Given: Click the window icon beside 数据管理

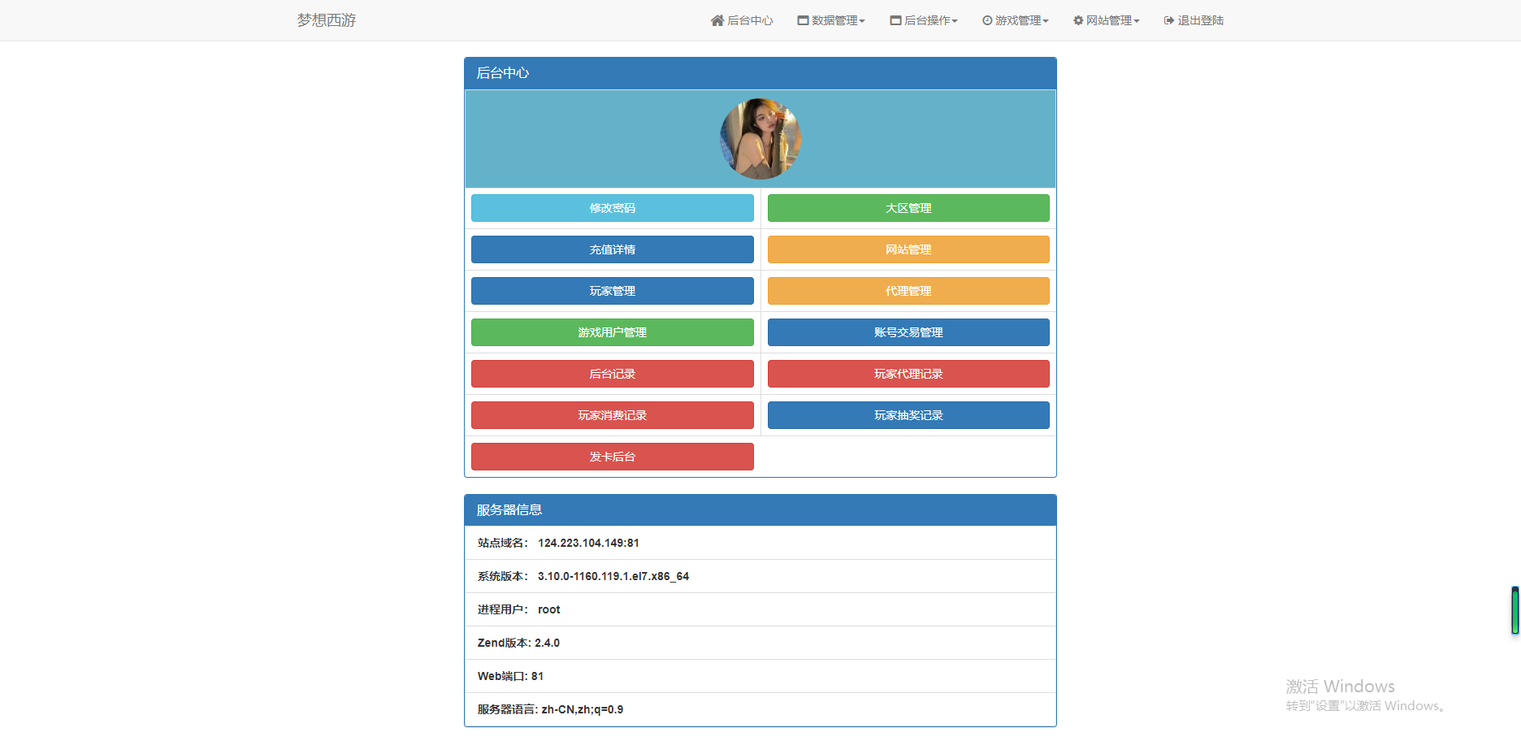Looking at the screenshot, I should point(803,20).
